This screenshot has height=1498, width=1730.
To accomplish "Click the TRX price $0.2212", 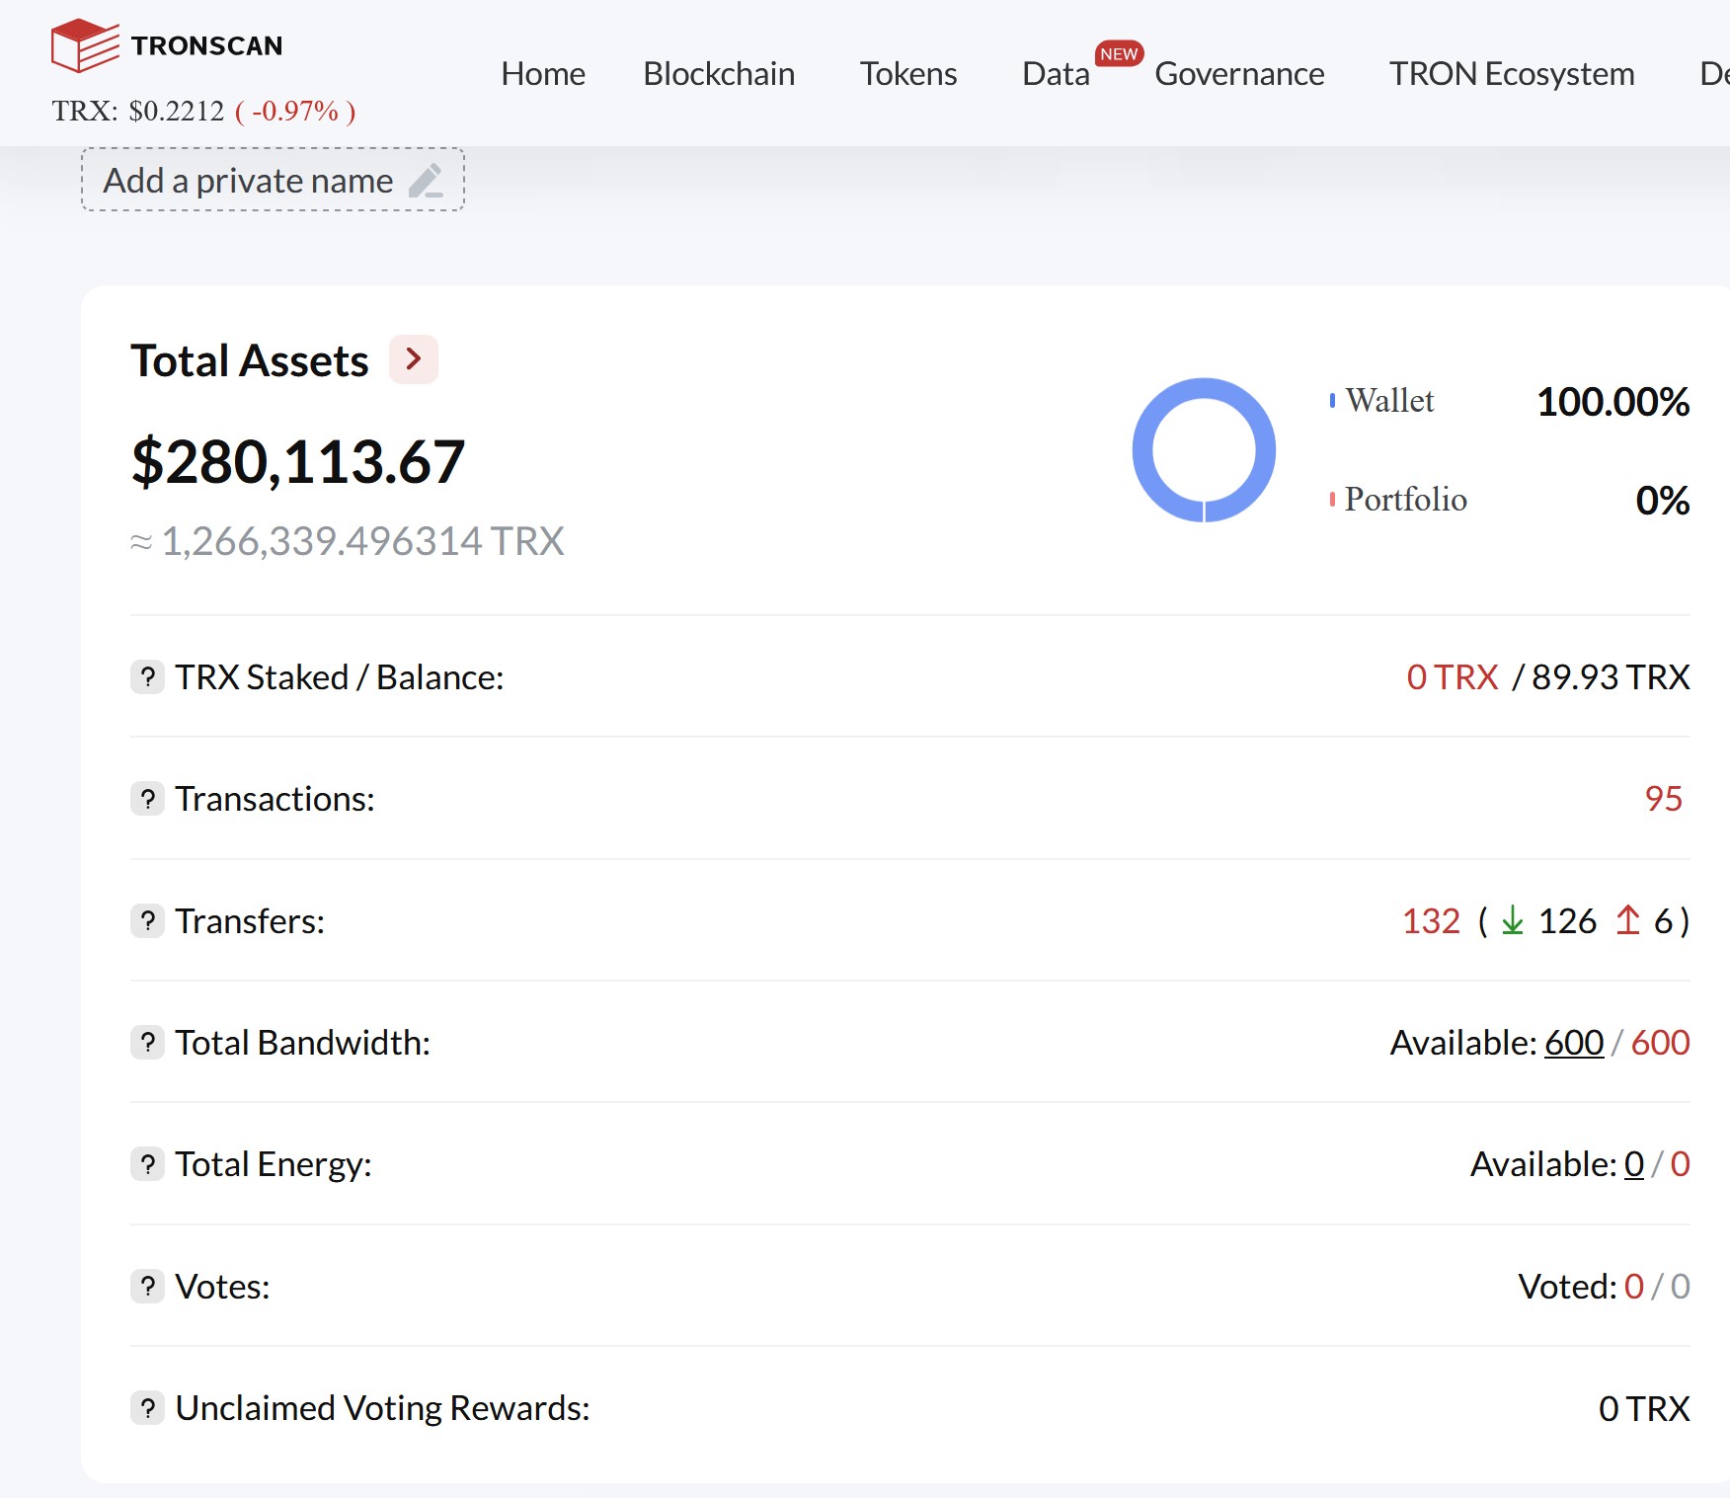I will 176,111.
